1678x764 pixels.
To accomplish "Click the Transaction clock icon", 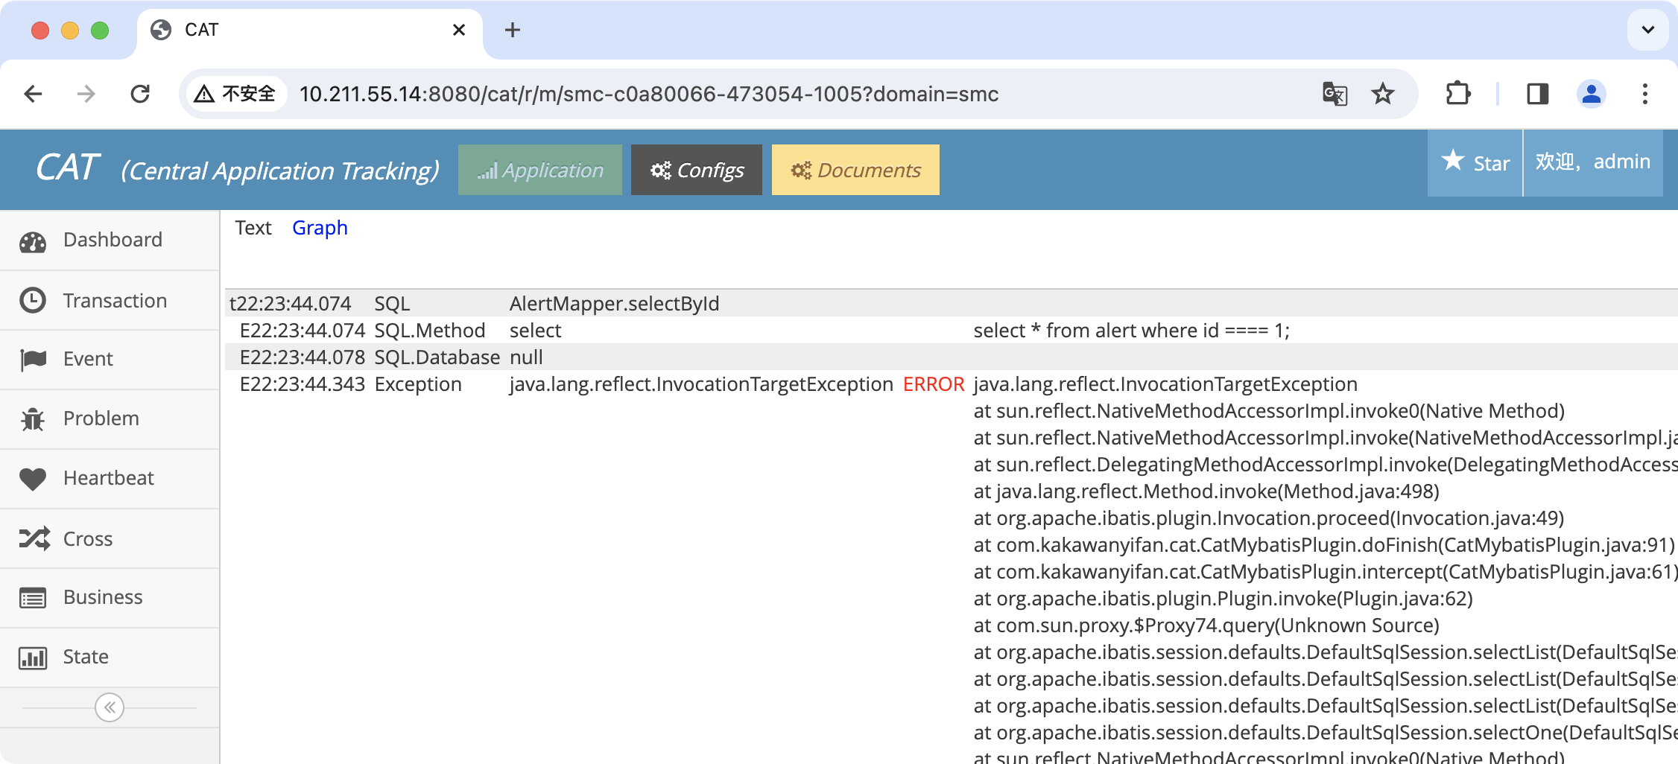I will (33, 301).
